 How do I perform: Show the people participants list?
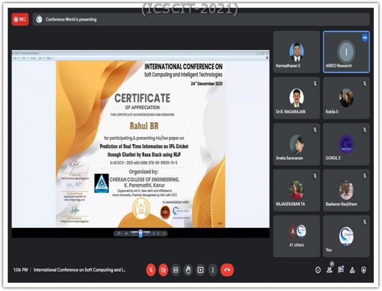coord(329,270)
